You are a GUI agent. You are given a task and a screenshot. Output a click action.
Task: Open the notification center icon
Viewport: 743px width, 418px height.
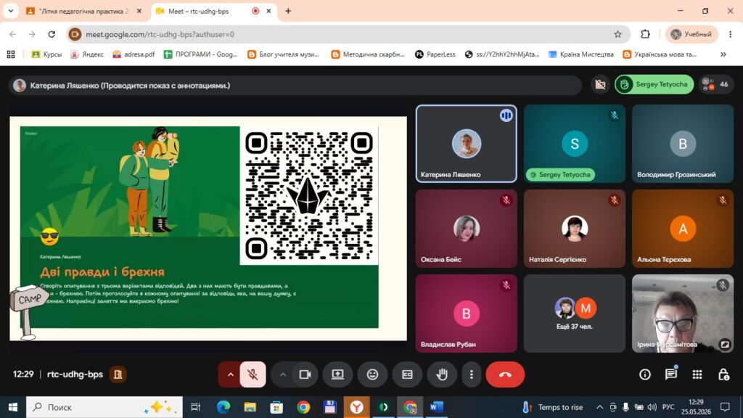(725, 407)
